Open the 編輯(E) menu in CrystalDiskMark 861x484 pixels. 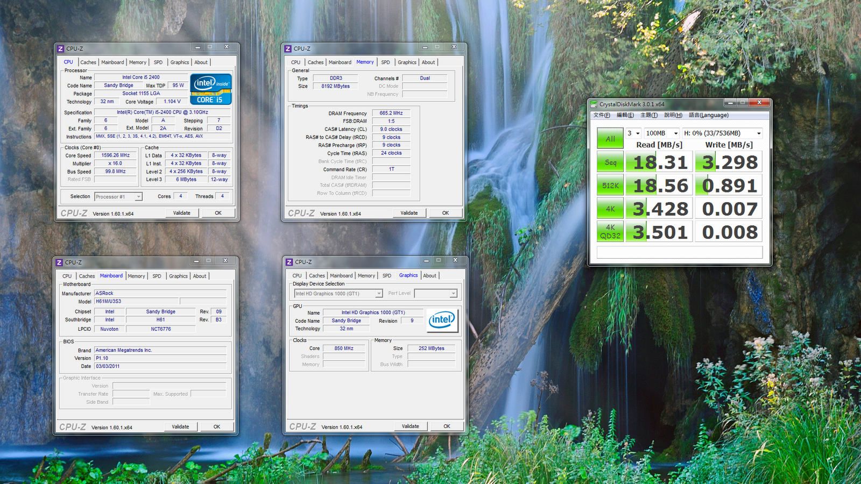point(625,115)
